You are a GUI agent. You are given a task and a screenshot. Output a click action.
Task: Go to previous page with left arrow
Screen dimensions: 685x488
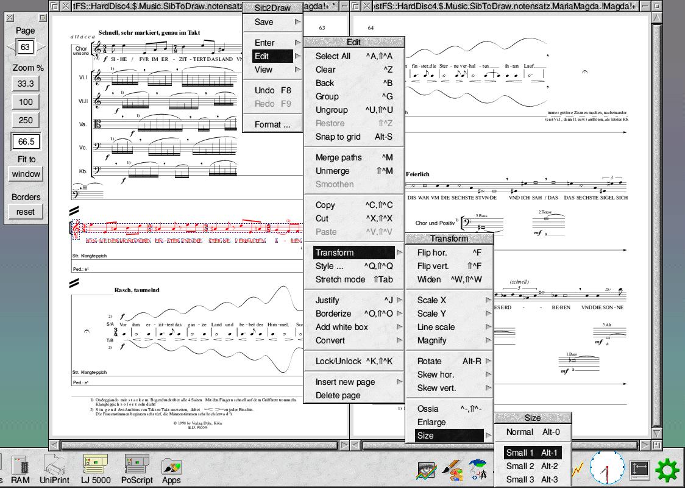tap(10, 47)
